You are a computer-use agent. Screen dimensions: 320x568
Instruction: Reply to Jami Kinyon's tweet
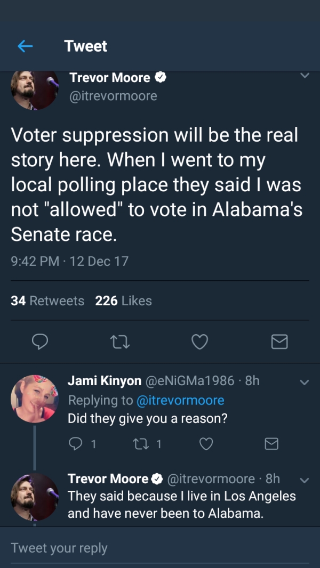coord(75,443)
